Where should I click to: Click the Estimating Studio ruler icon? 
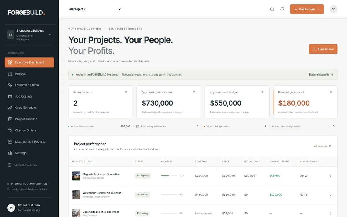[x=10, y=85]
